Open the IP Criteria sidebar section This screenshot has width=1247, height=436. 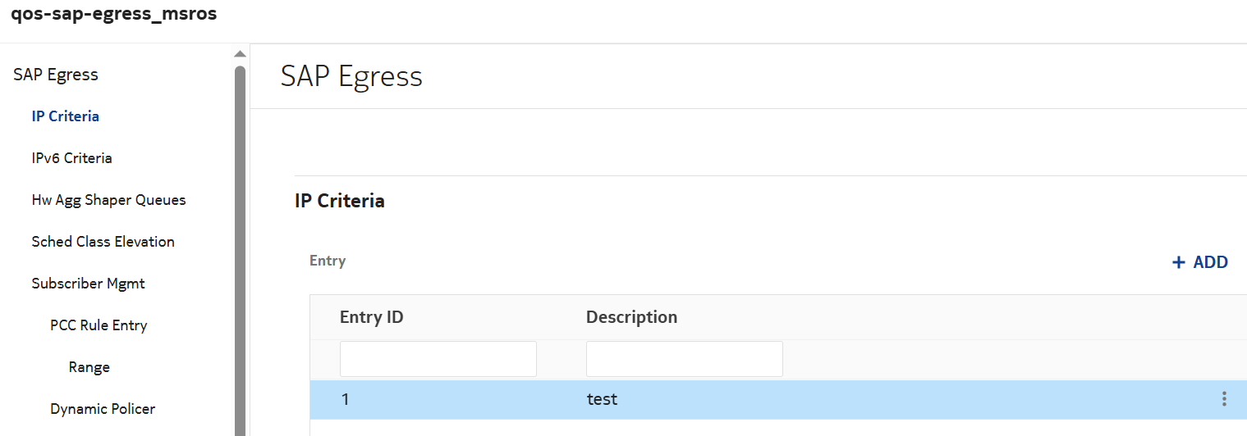(66, 116)
